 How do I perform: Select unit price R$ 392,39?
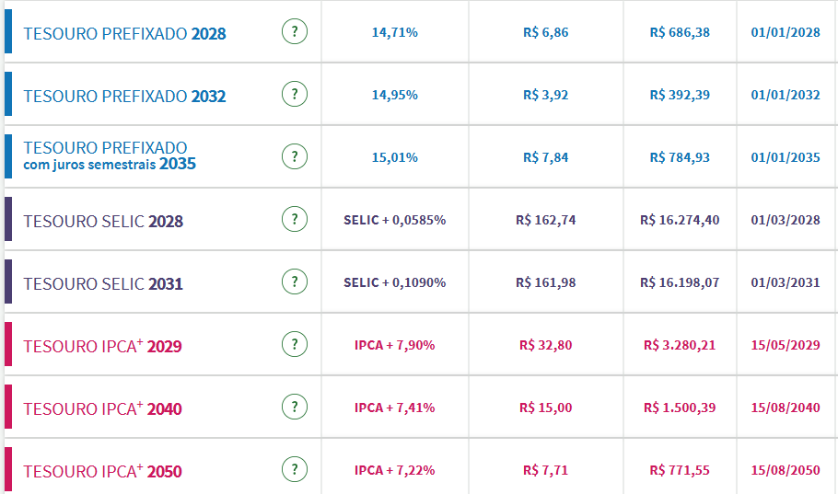tap(680, 95)
